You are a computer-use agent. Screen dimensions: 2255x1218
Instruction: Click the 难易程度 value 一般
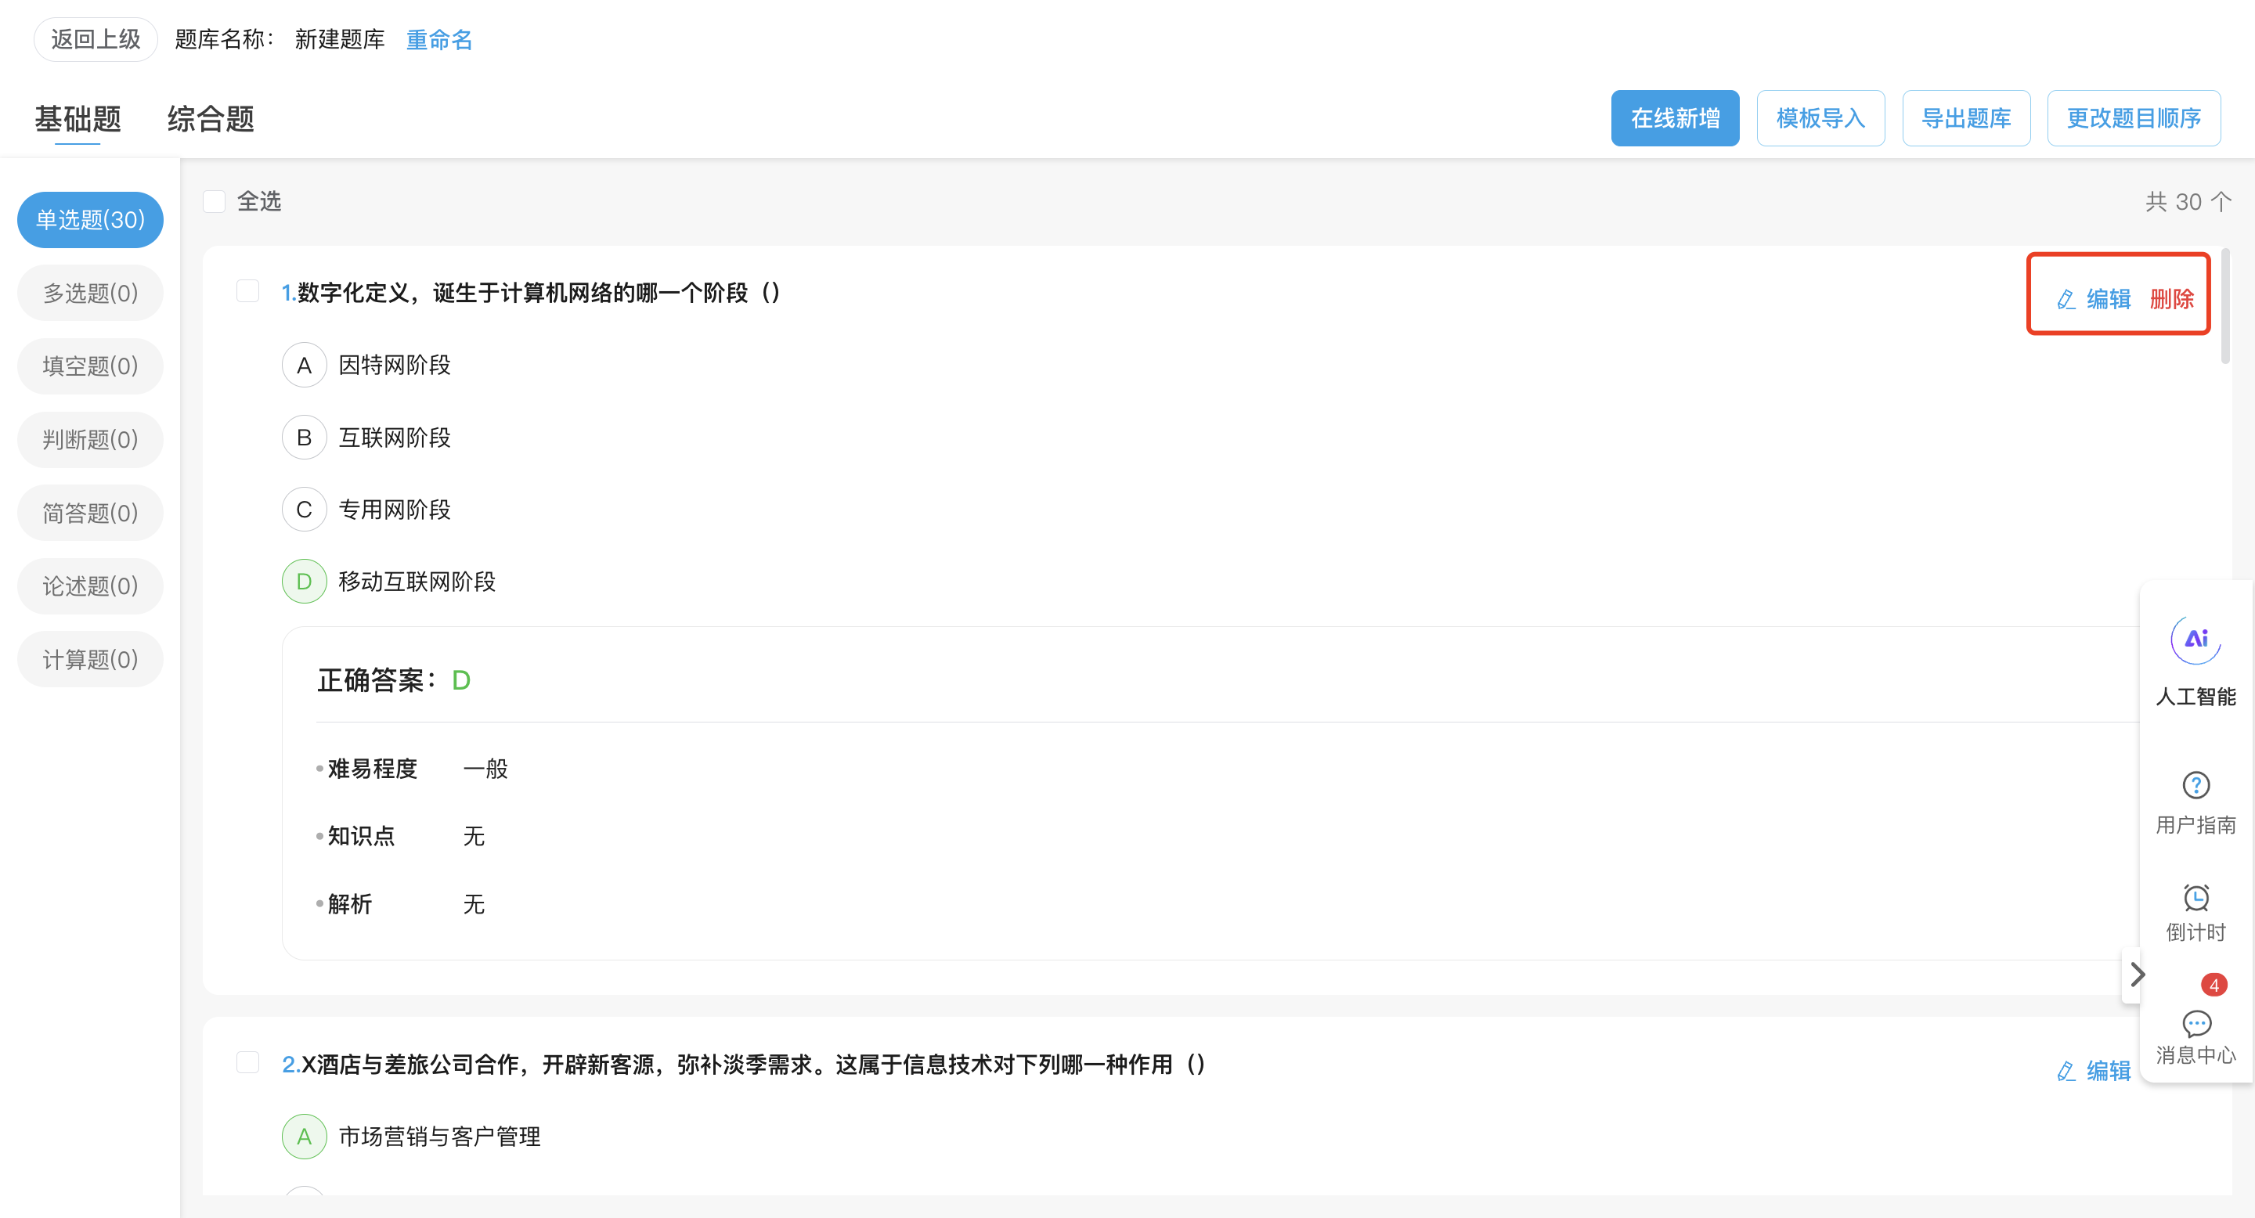pyautogui.click(x=485, y=768)
